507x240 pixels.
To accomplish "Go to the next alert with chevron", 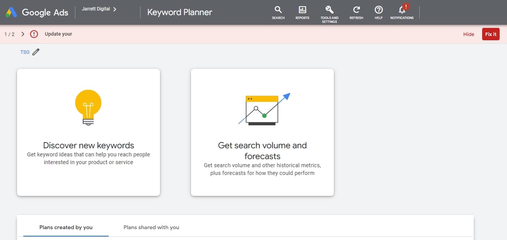I will point(23,34).
